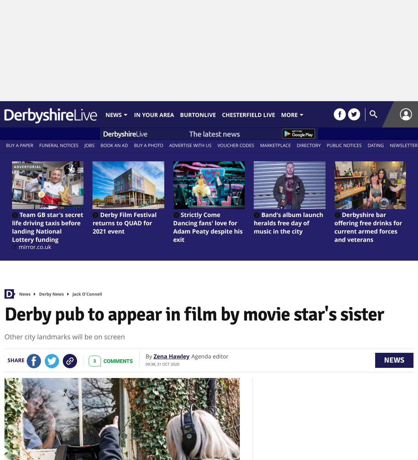Open Strictly Come Dancing story thumbnail
418x460 pixels.
point(209,185)
